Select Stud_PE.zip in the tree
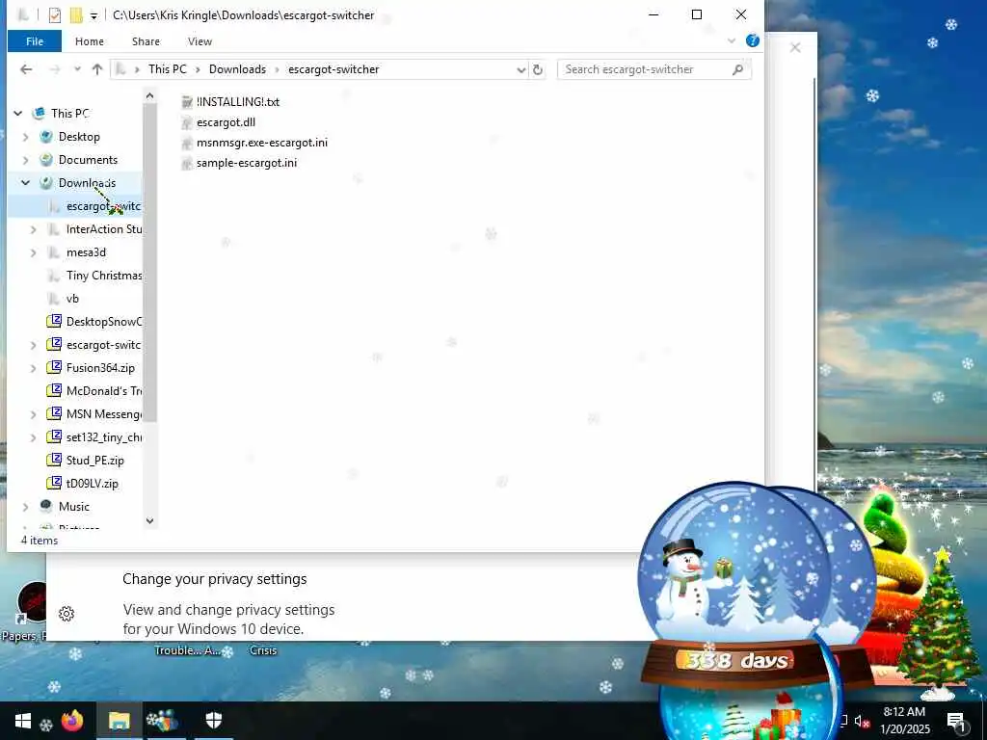 (95, 460)
